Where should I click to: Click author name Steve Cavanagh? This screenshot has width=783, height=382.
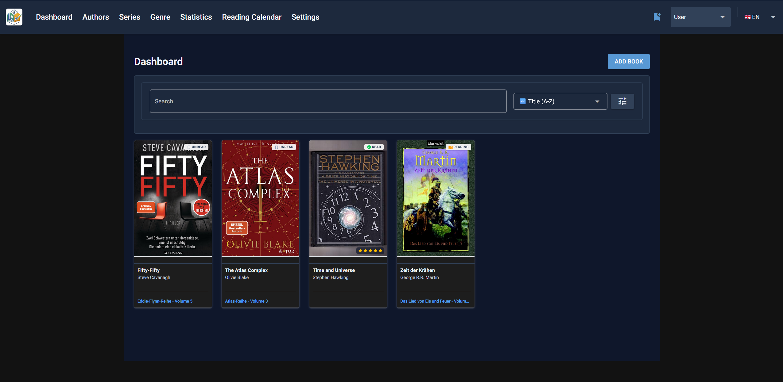point(154,277)
